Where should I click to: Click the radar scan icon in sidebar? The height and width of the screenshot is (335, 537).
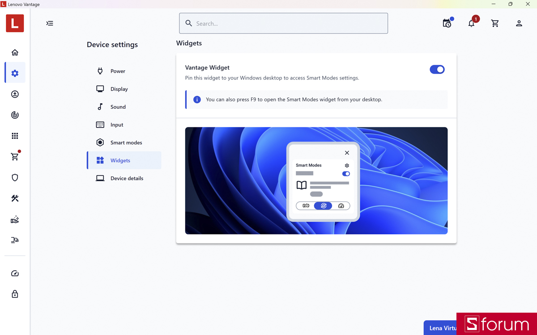pyautogui.click(x=15, y=115)
